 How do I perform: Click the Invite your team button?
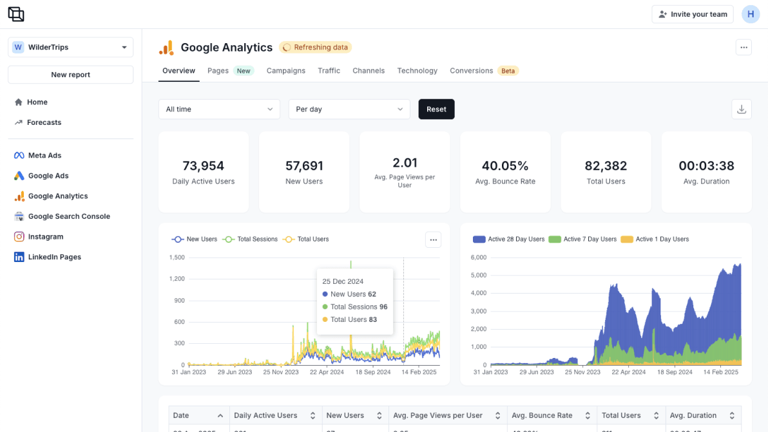tap(692, 14)
